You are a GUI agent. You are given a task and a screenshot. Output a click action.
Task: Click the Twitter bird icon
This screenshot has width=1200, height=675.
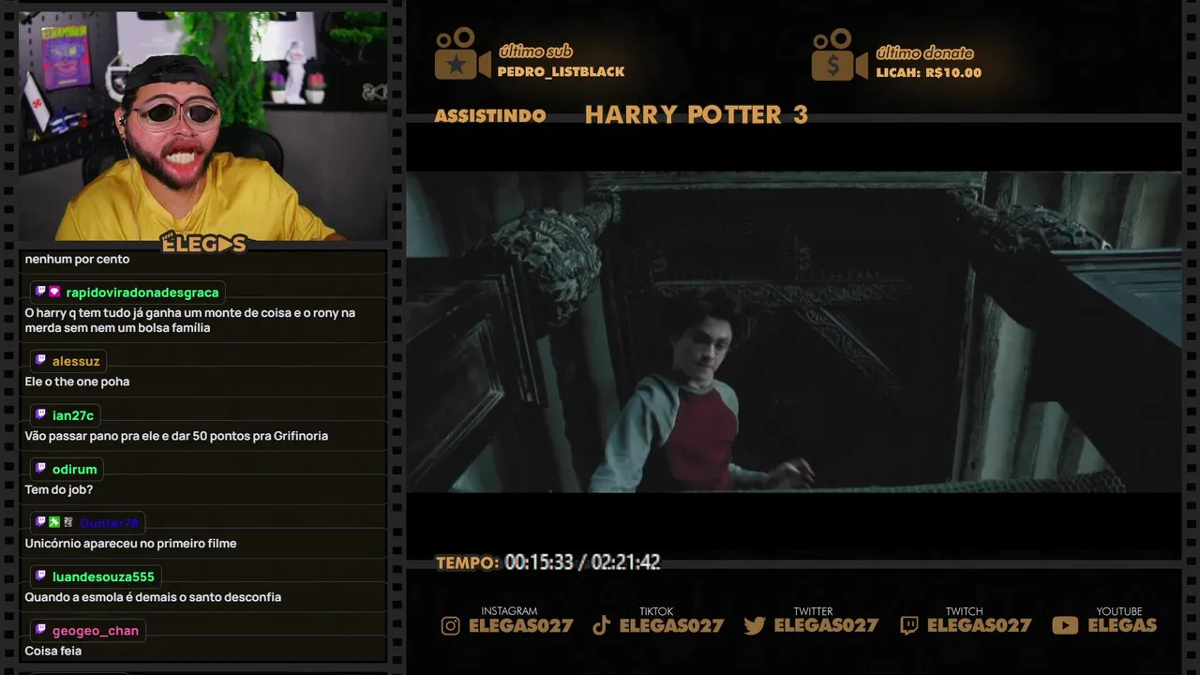click(755, 625)
